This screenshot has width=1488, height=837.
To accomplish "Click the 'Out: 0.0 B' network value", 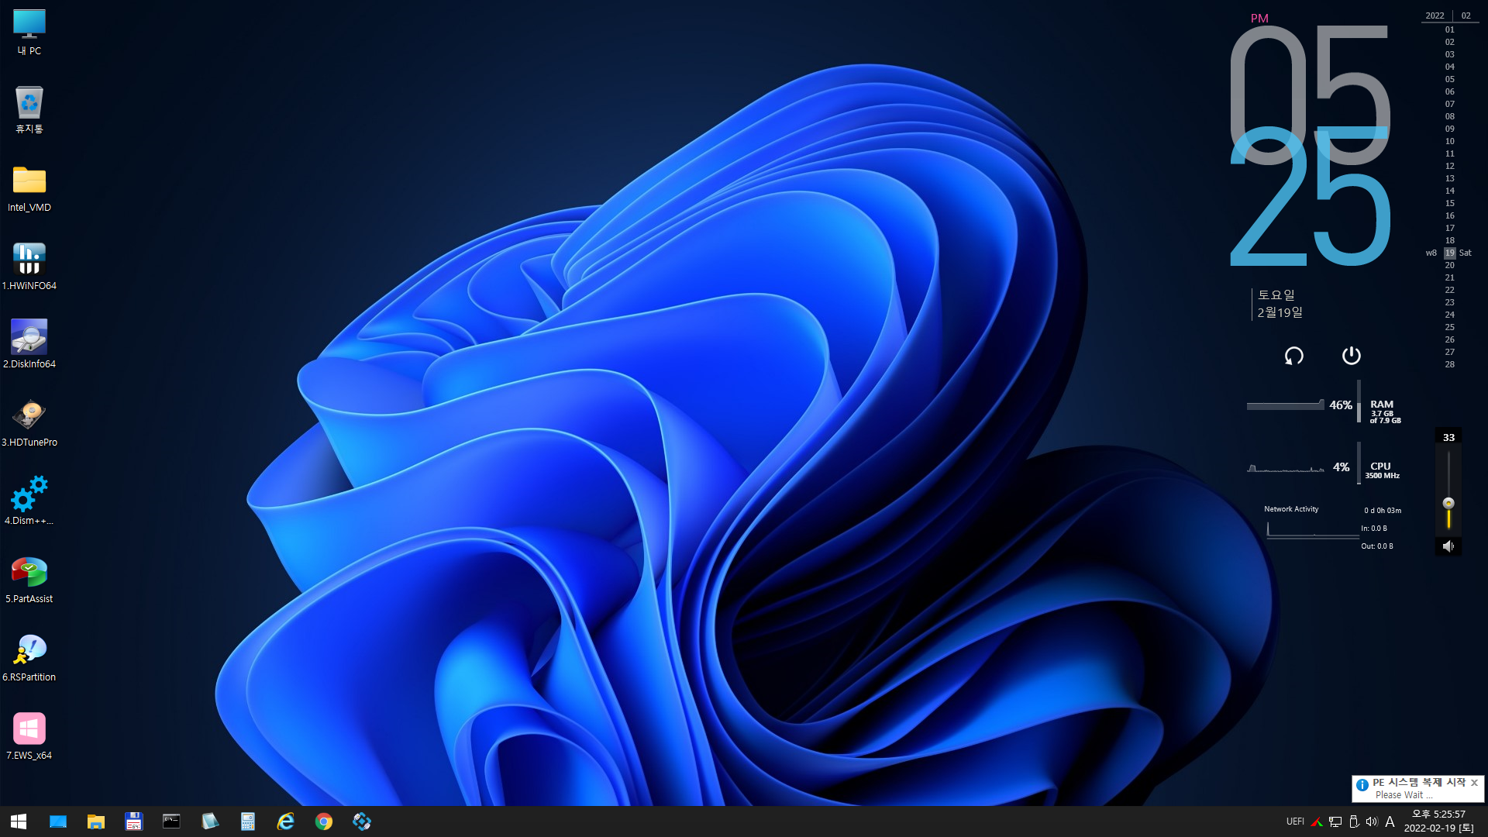I will click(1377, 546).
